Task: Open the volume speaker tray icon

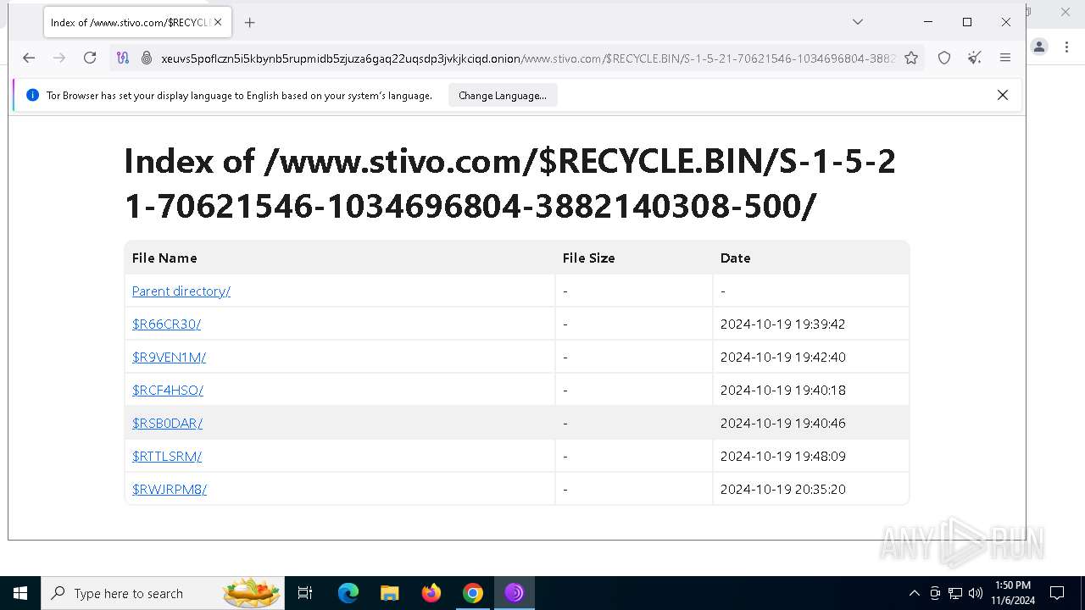Action: pyautogui.click(x=976, y=593)
